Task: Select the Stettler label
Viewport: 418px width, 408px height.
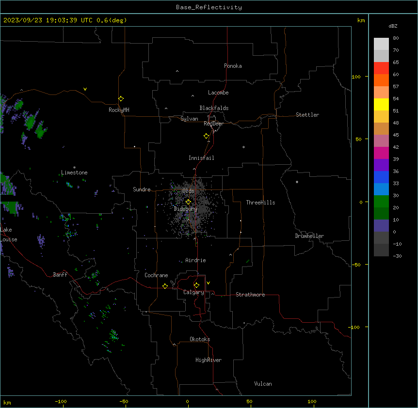Action: pyautogui.click(x=307, y=115)
